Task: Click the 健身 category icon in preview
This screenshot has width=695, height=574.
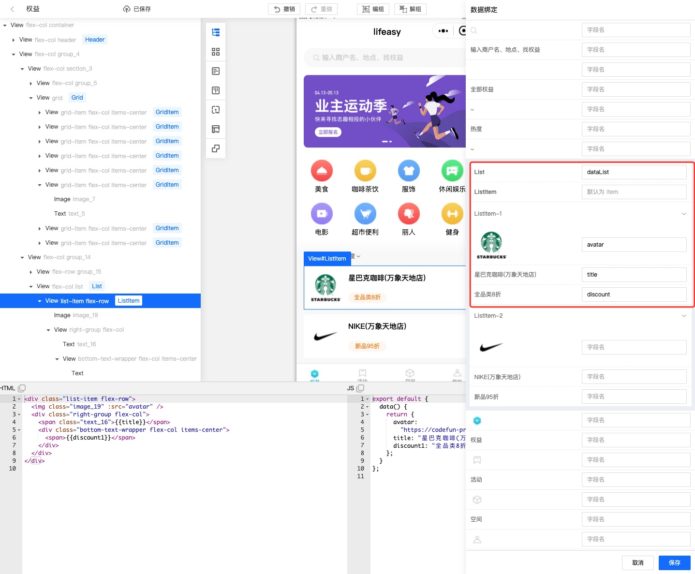Action: click(452, 214)
